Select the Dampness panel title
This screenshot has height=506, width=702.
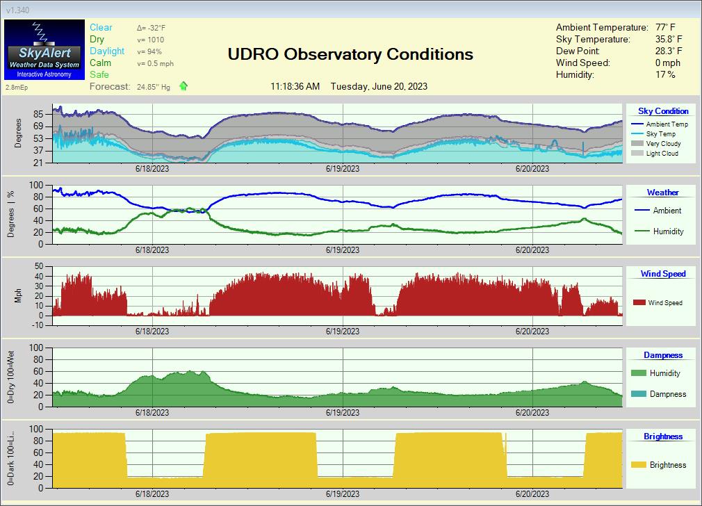[662, 354]
